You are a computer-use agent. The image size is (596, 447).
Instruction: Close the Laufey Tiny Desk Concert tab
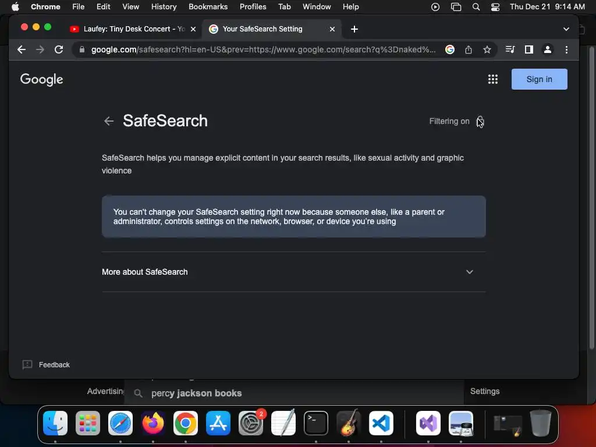pos(193,29)
